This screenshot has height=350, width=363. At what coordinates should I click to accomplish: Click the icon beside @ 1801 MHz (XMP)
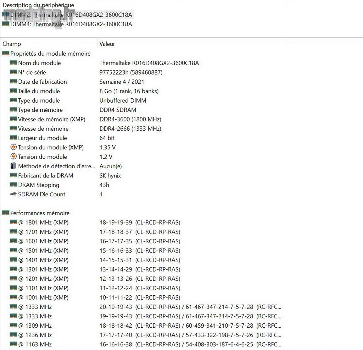pos(13,222)
